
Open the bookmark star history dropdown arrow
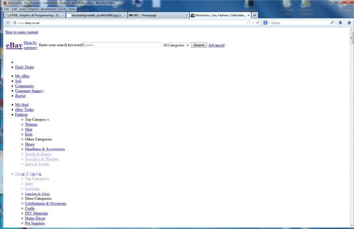tap(253, 23)
